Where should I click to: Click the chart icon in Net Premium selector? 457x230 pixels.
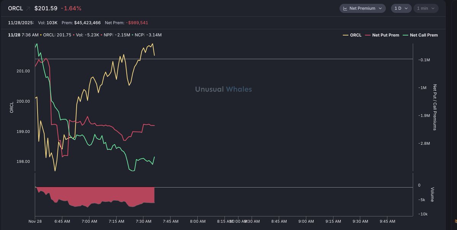[345, 8]
